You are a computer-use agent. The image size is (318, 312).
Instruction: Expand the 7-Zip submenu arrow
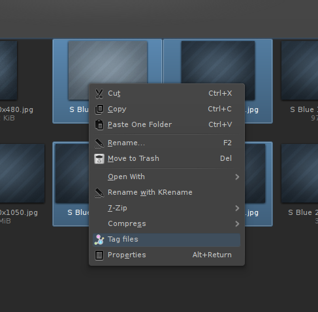coord(237,208)
